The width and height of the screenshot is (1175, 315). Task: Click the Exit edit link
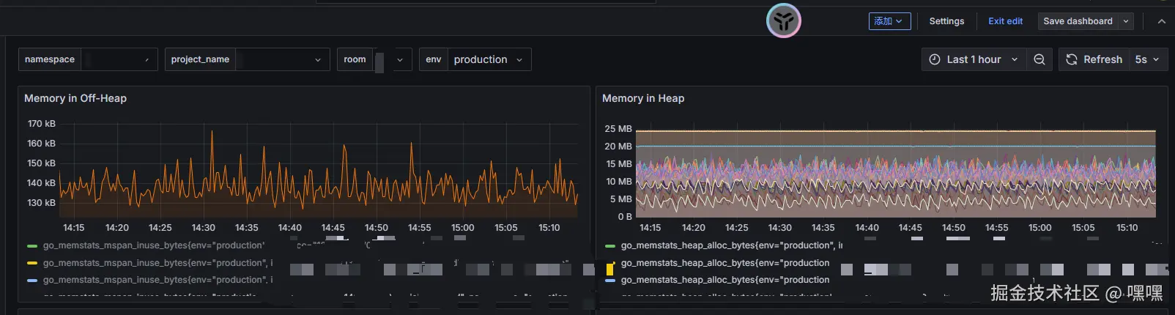tap(1005, 21)
